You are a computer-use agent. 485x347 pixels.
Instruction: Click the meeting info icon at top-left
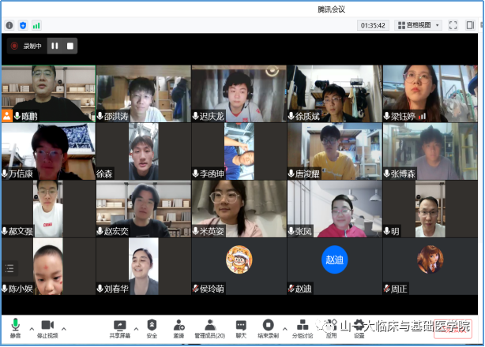coord(9,25)
